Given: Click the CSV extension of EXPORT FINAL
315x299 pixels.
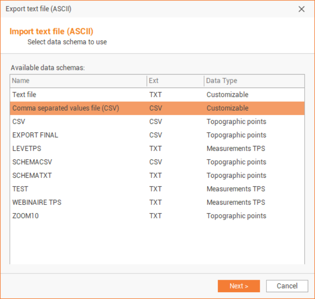Looking at the screenshot, I should (155, 135).
